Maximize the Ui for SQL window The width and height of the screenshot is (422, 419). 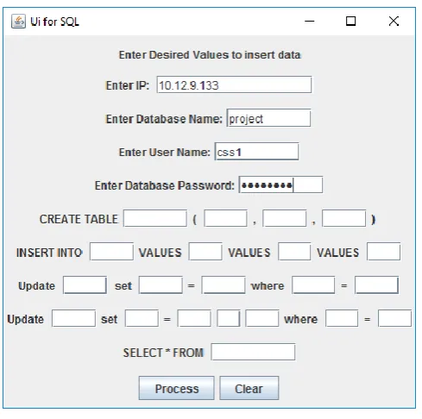click(350, 22)
